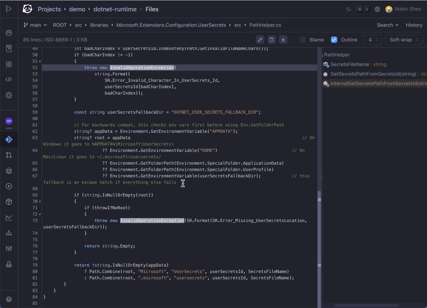Collapse code fold arrow at line 51
The height and width of the screenshot is (308, 427).
point(40,62)
